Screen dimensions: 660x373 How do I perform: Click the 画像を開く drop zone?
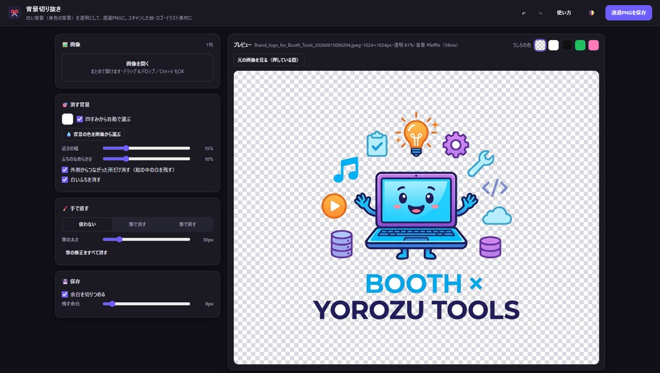[137, 67]
